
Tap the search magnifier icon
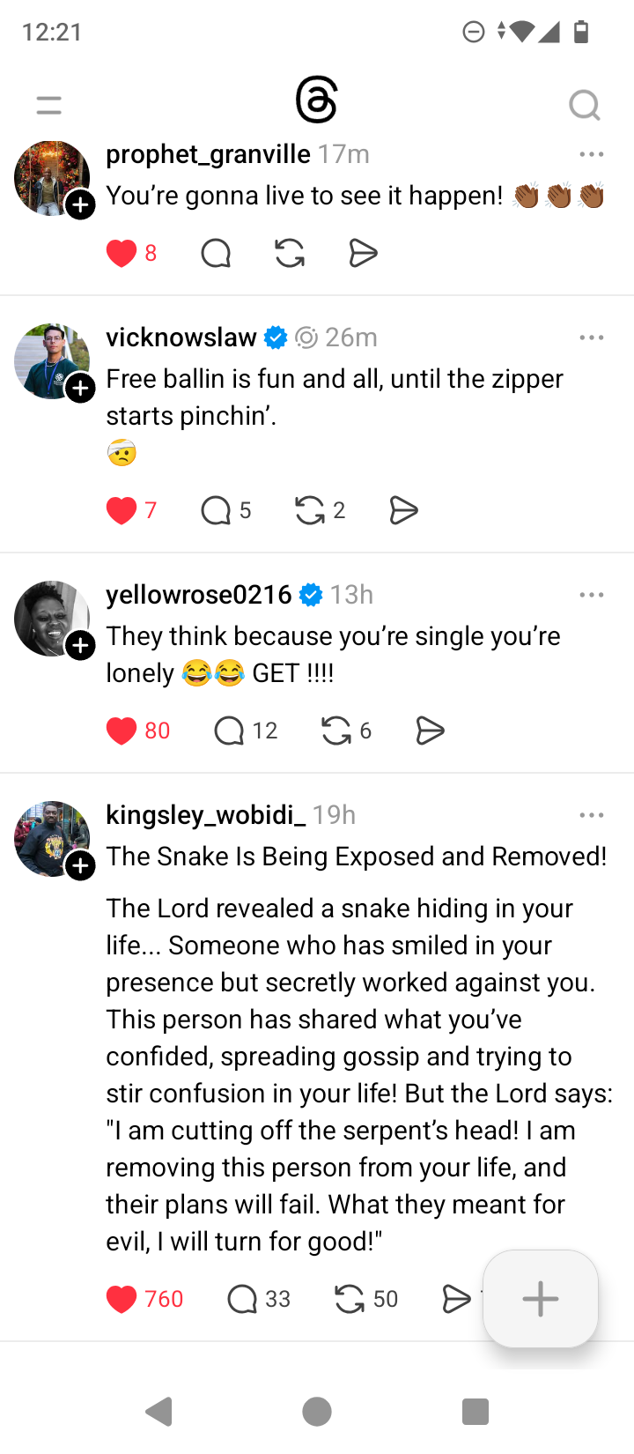[x=584, y=106]
